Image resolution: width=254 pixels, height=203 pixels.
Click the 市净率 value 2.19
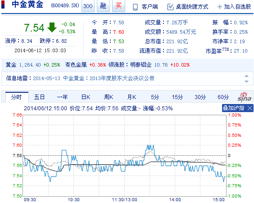pos(240,41)
